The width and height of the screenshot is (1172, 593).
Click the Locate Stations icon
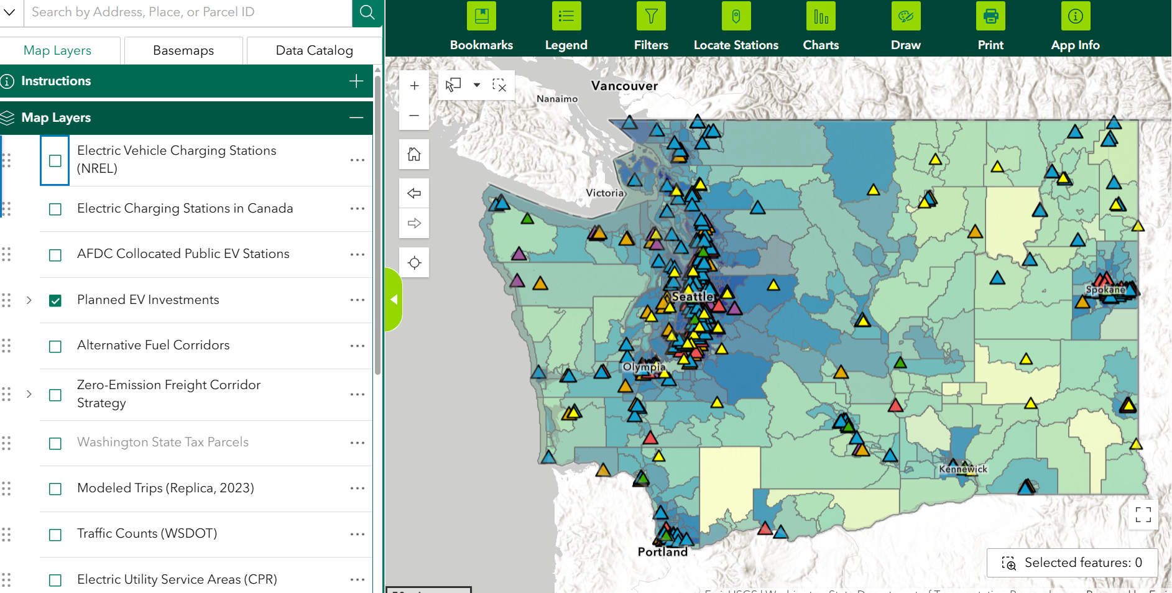(736, 17)
